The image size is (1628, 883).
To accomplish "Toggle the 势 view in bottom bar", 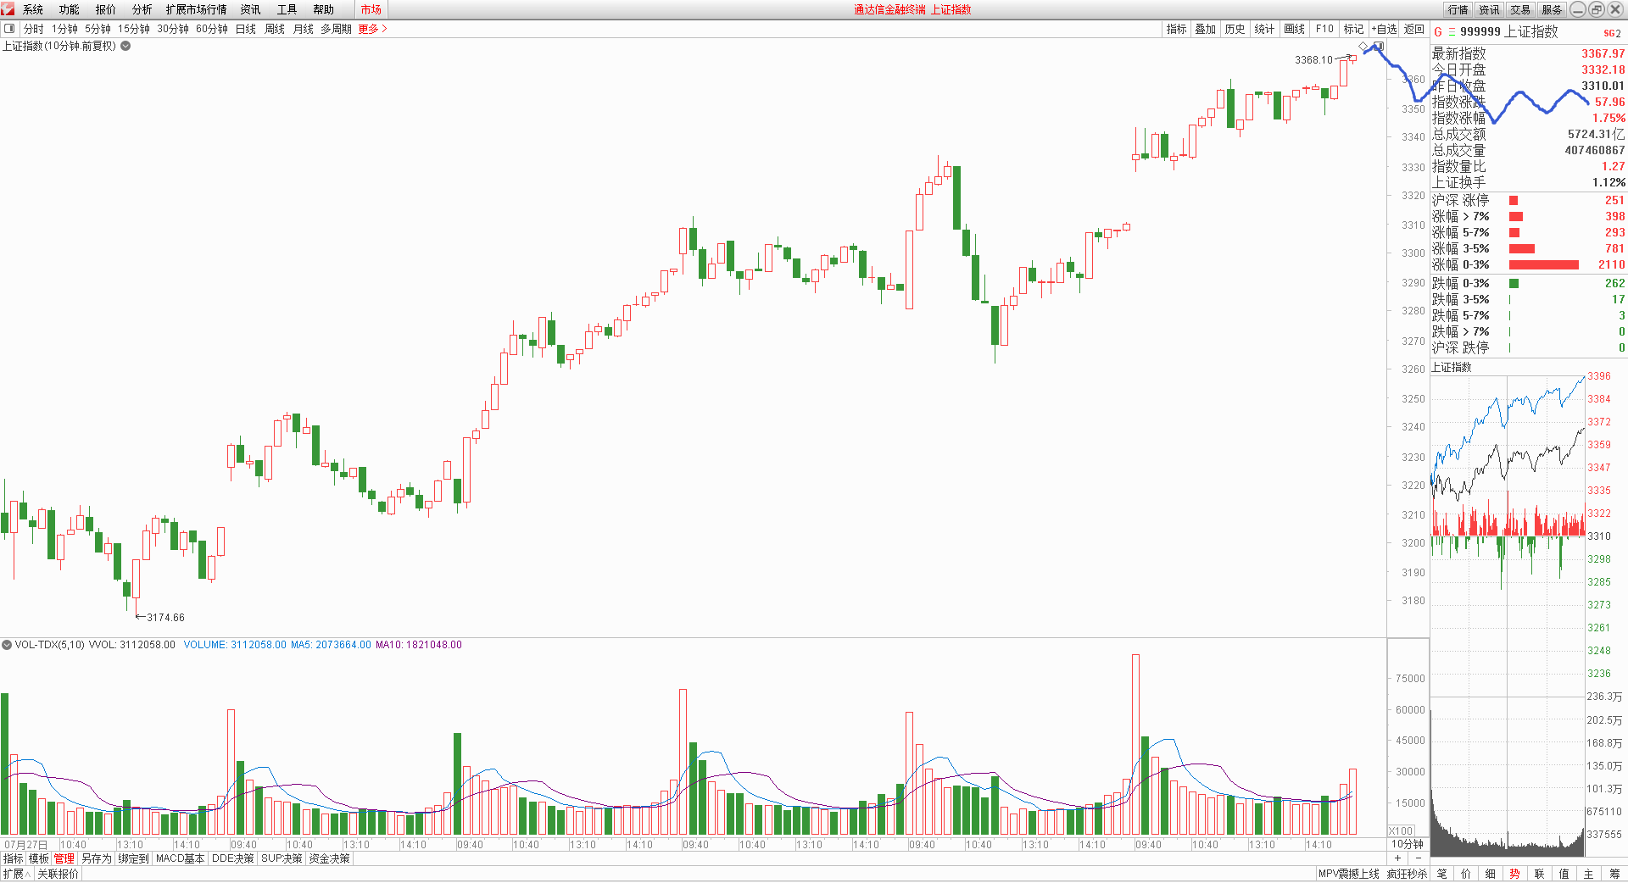I will click(x=1514, y=874).
